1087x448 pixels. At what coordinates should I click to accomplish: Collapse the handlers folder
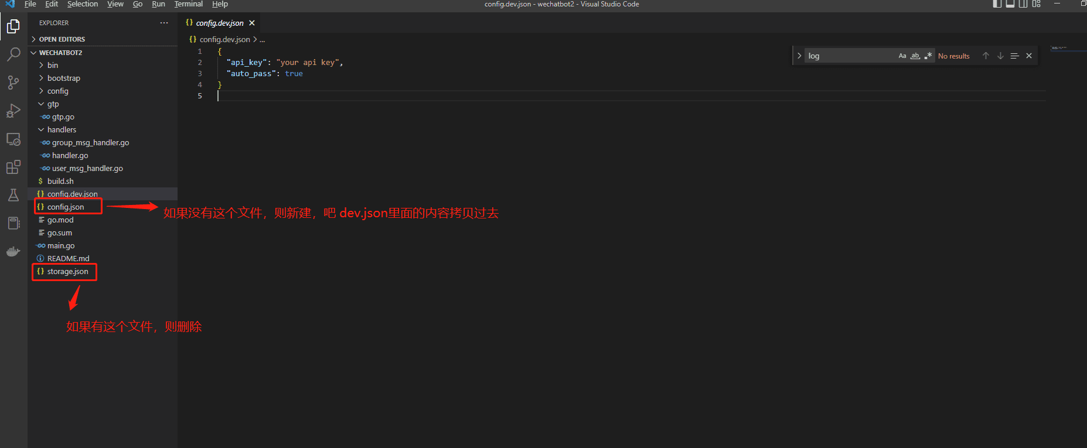pos(62,129)
